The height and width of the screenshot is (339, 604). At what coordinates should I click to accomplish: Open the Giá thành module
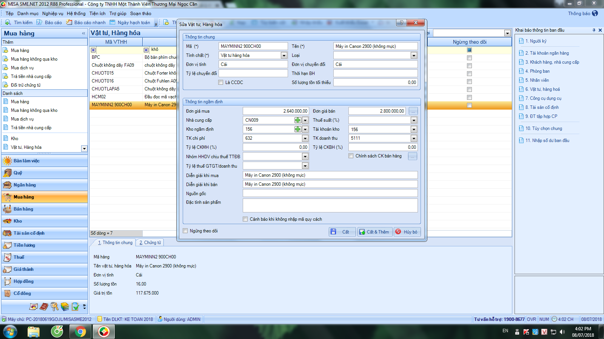45,269
